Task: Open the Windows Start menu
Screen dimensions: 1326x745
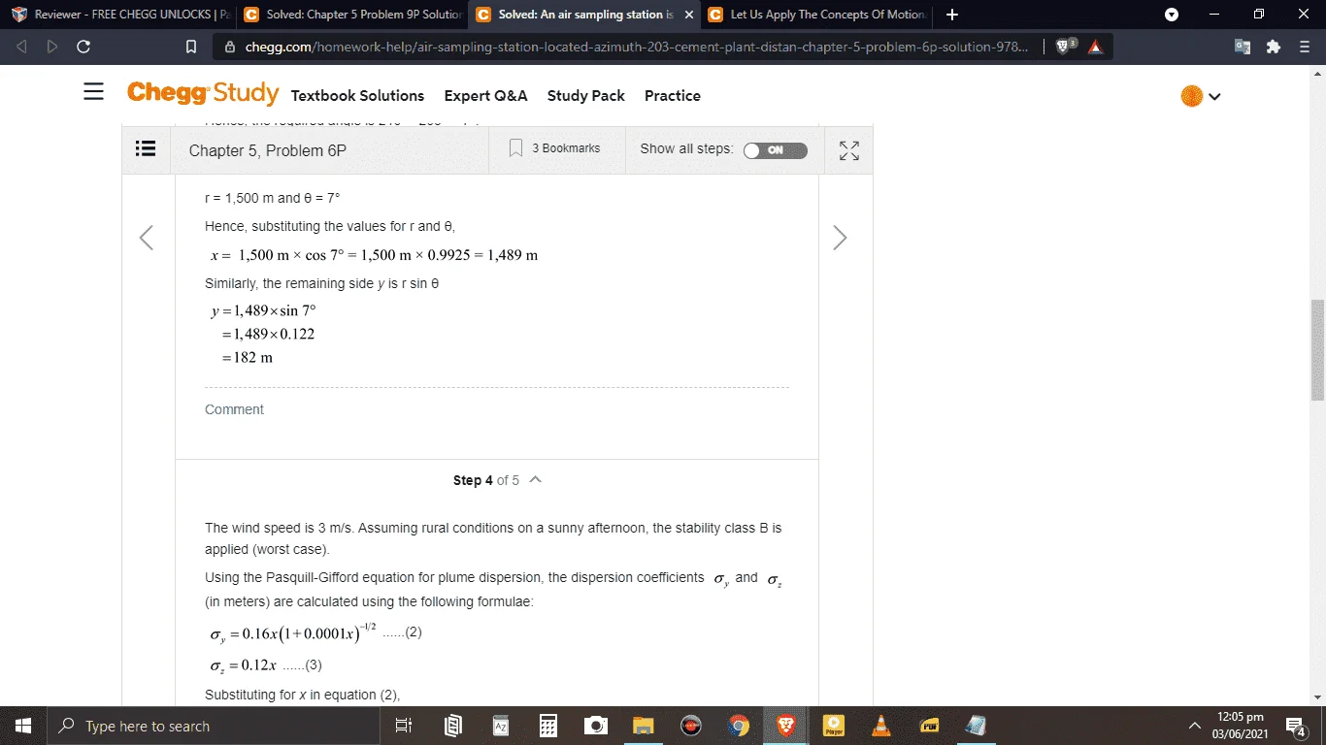Action: pos(23,726)
